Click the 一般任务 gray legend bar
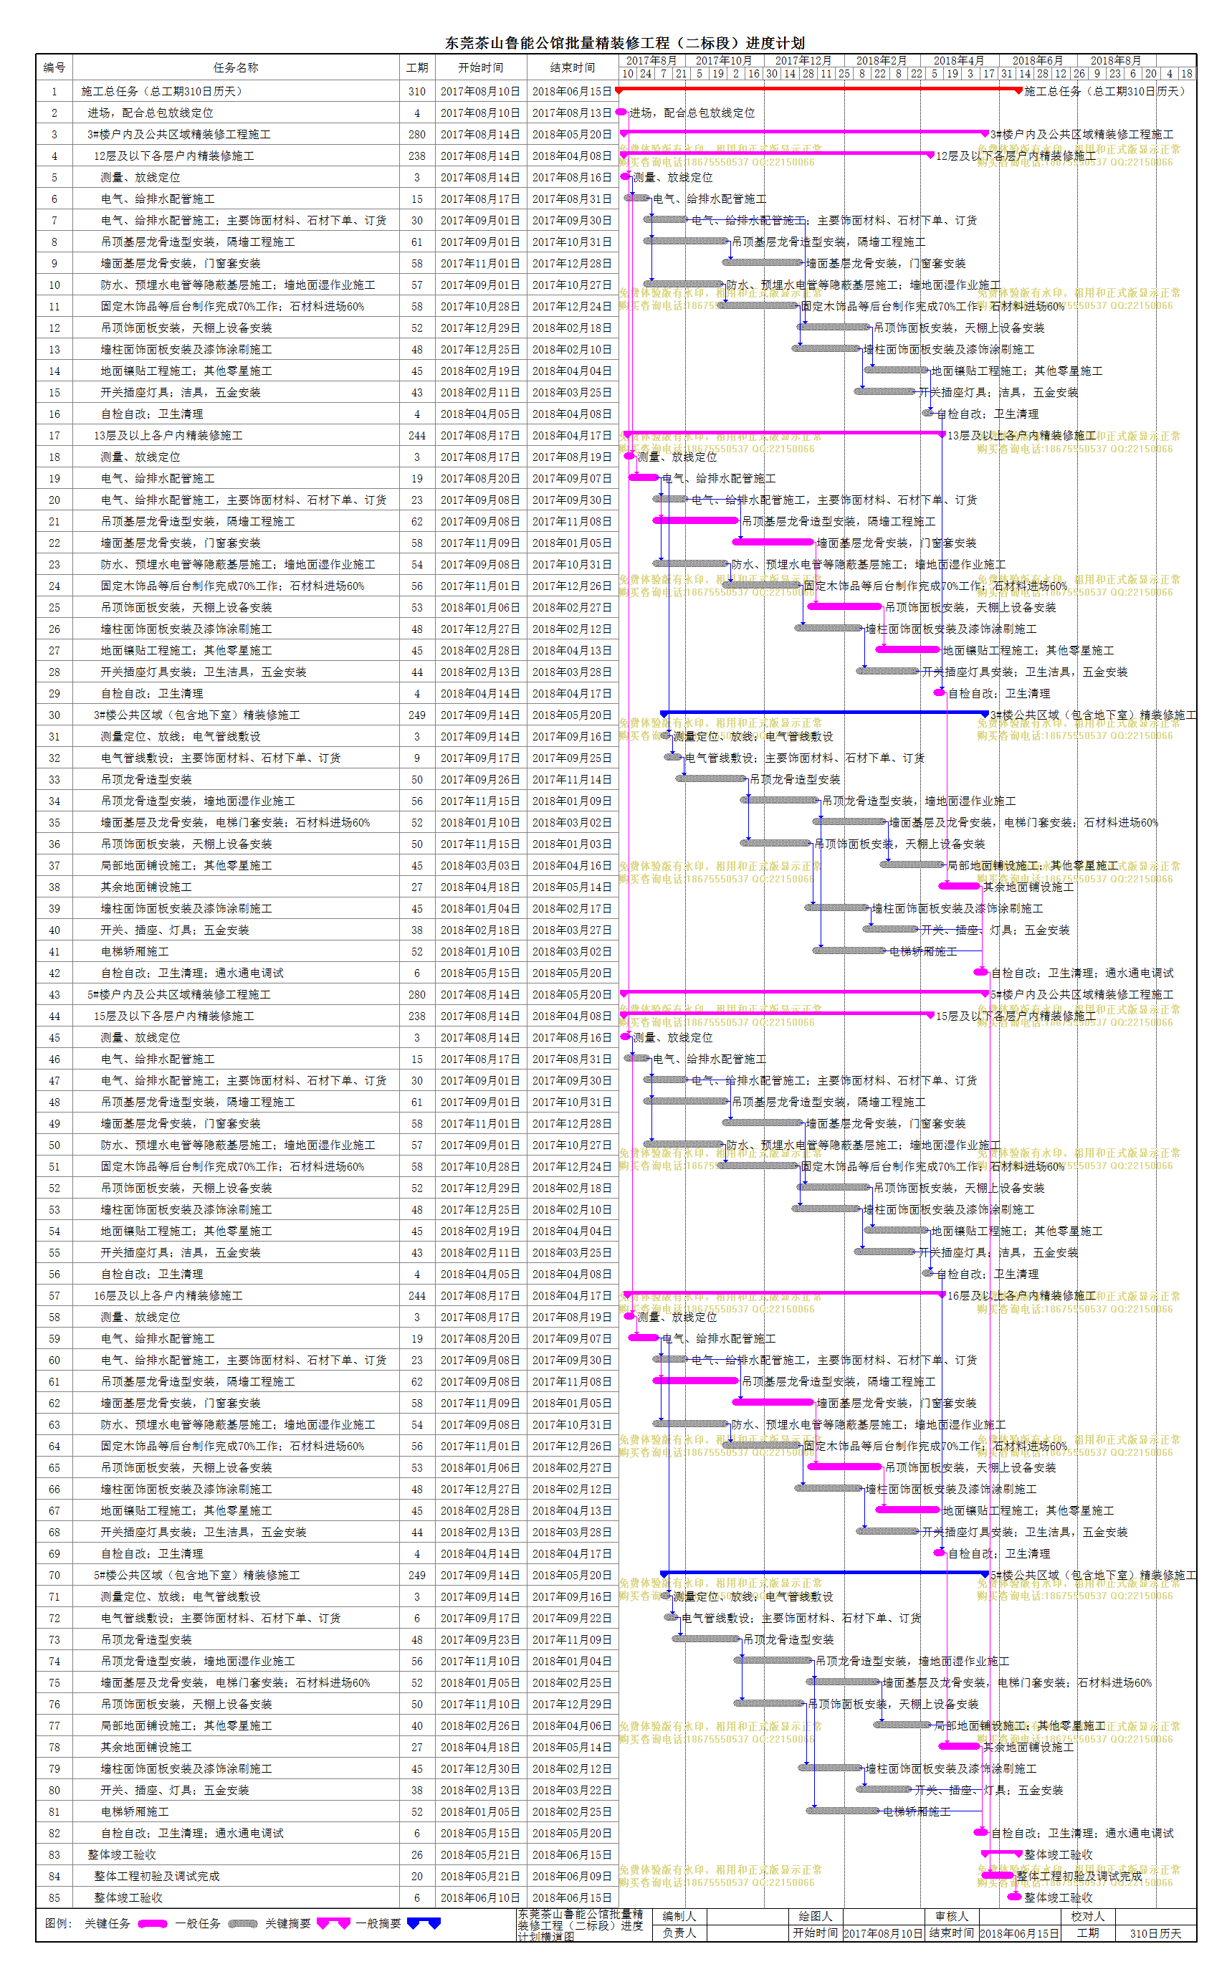 (x=243, y=1923)
